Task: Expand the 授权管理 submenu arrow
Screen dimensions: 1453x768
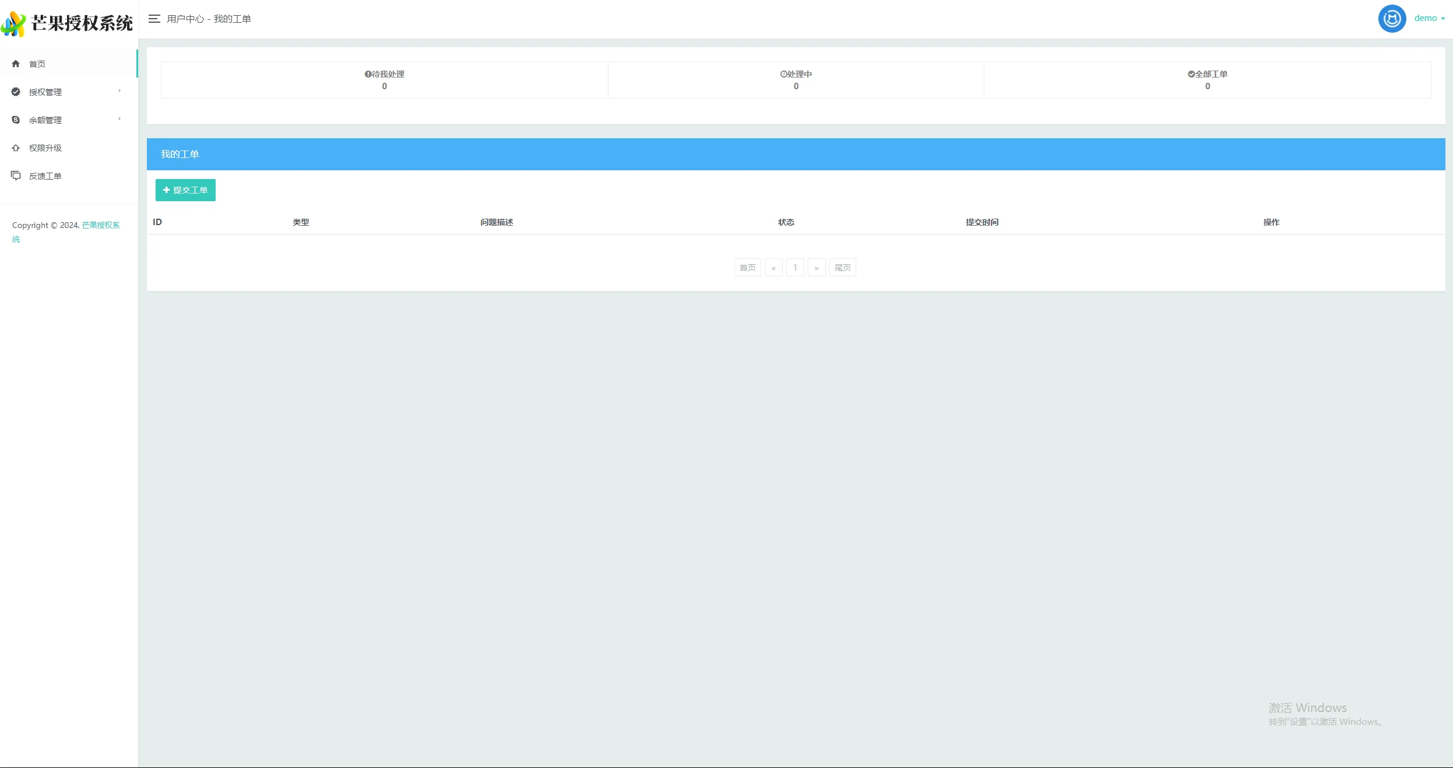Action: (x=119, y=91)
